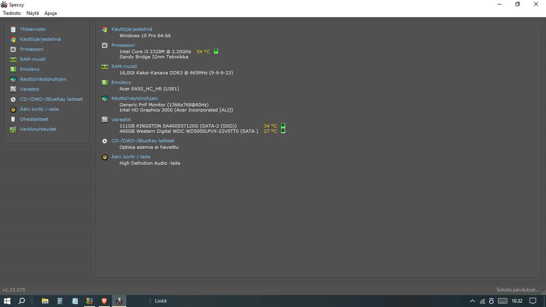Select Prosessori in the sidebar
546x307 pixels.
(x=31, y=49)
